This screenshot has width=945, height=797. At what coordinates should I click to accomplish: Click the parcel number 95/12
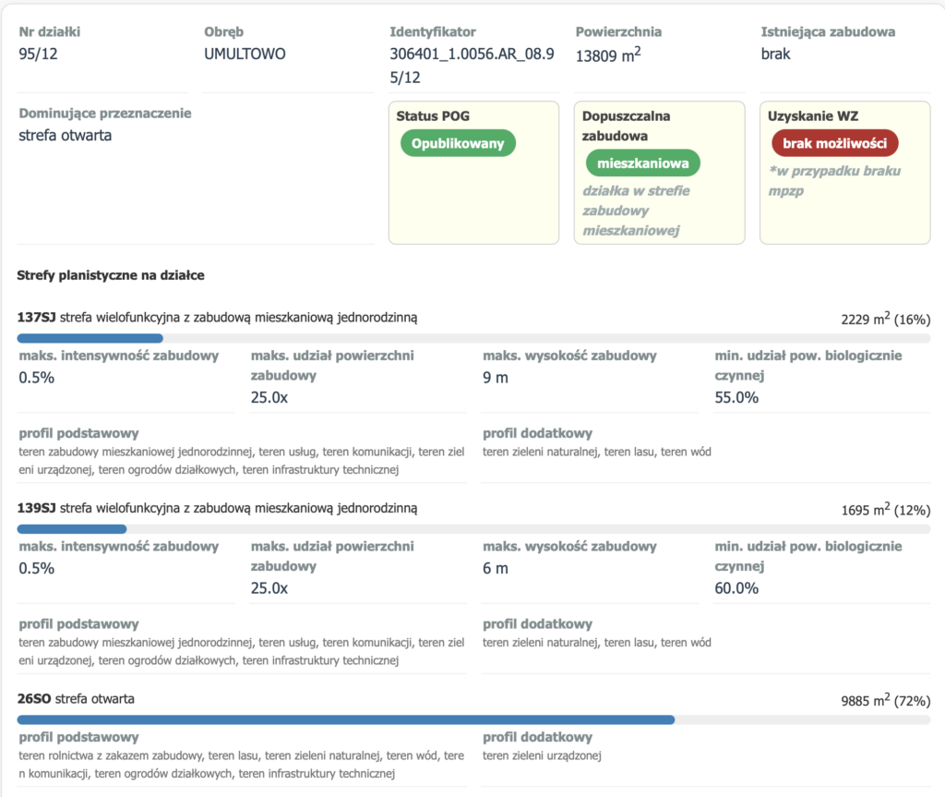[x=38, y=54]
